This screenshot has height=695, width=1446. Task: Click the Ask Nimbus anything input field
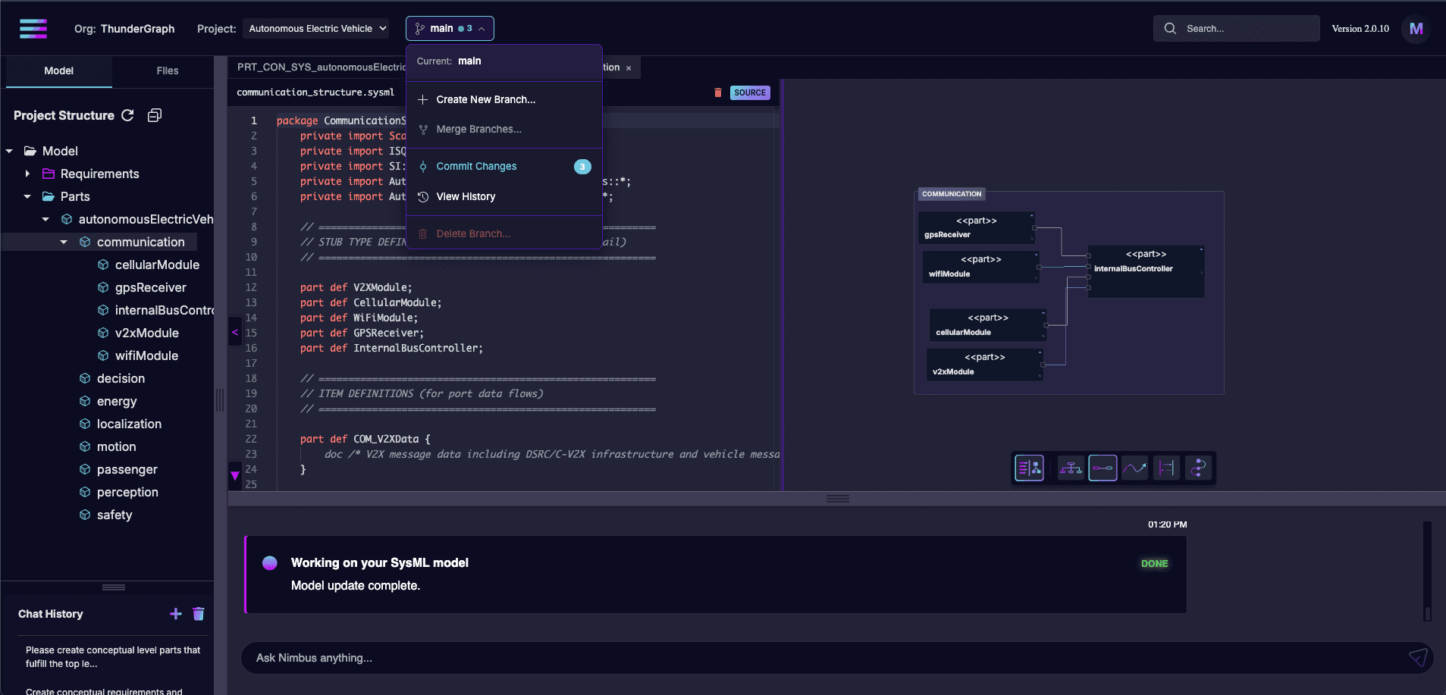coord(682,657)
